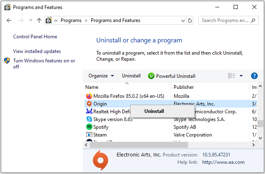Select the Spotify icon in the list
This screenshot has width=265, height=174.
(89, 127)
